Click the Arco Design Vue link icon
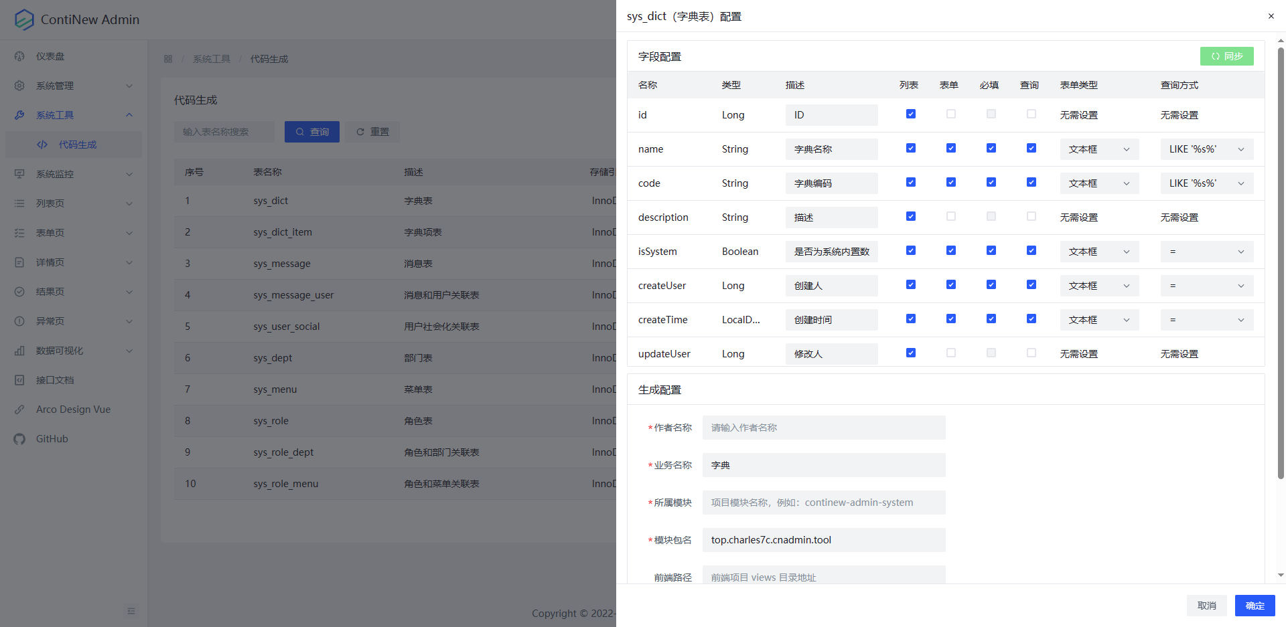Image resolution: width=1286 pixels, height=627 pixels. 19,410
